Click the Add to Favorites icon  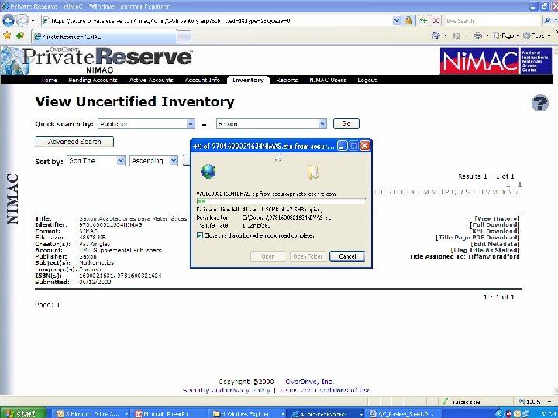(x=20, y=36)
